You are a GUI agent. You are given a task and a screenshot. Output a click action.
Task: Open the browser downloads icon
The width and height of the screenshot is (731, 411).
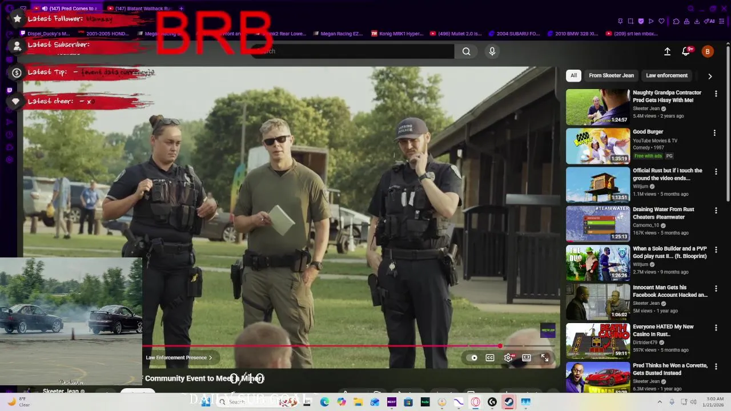(697, 21)
